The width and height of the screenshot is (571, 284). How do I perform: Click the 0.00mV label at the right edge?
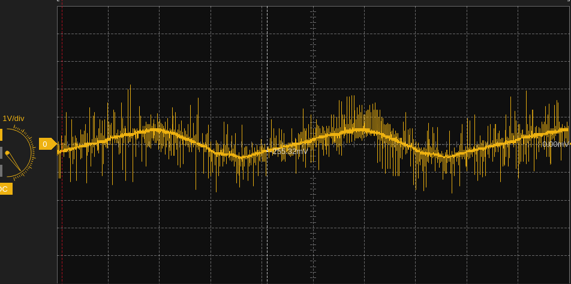pos(554,144)
